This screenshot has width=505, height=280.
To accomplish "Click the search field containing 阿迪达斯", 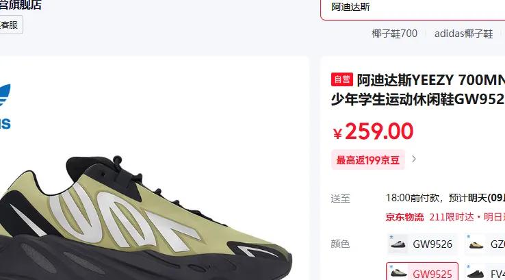I will (413, 9).
